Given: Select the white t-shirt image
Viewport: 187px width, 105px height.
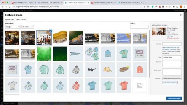Looking at the screenshot, I should point(12,85).
